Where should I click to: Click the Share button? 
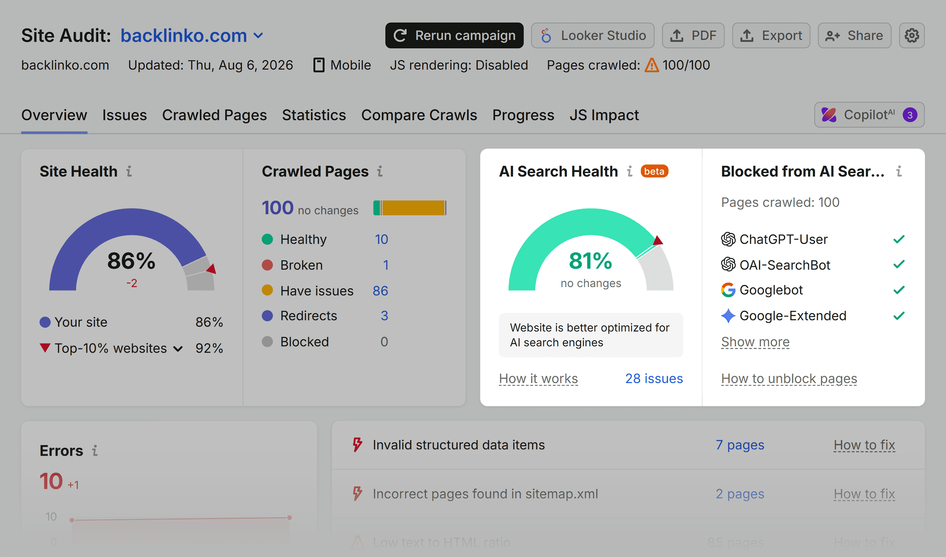click(x=854, y=36)
